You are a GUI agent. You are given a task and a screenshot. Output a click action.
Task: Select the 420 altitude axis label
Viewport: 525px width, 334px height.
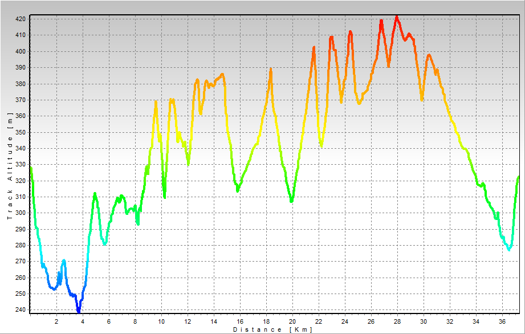21,19
